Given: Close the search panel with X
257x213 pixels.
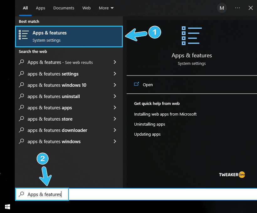Looking at the screenshot, I should click(x=251, y=8).
